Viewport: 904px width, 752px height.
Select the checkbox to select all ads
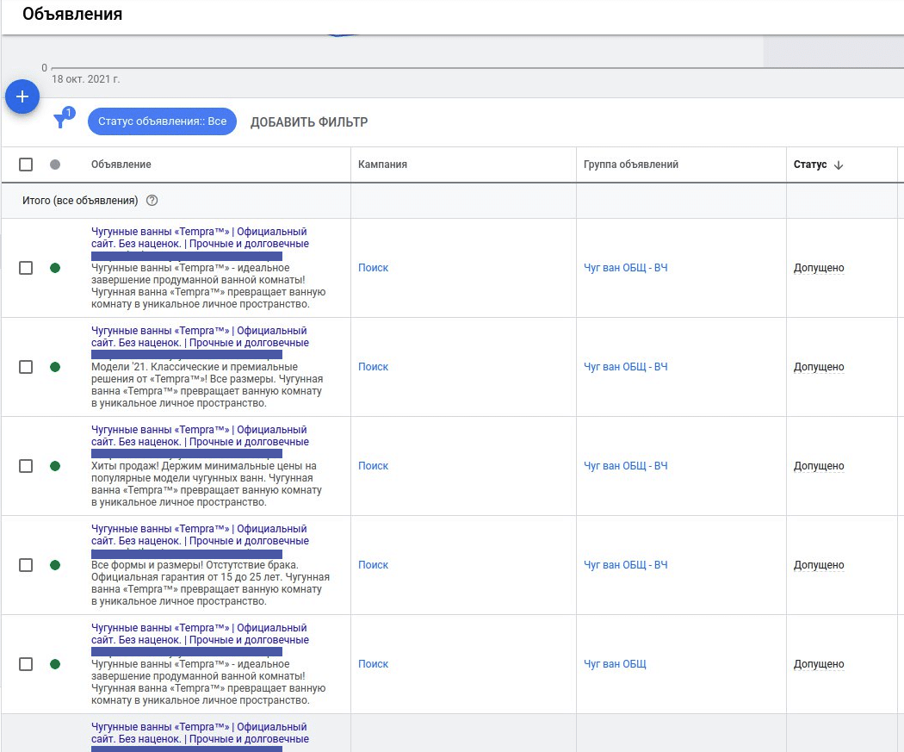[26, 164]
